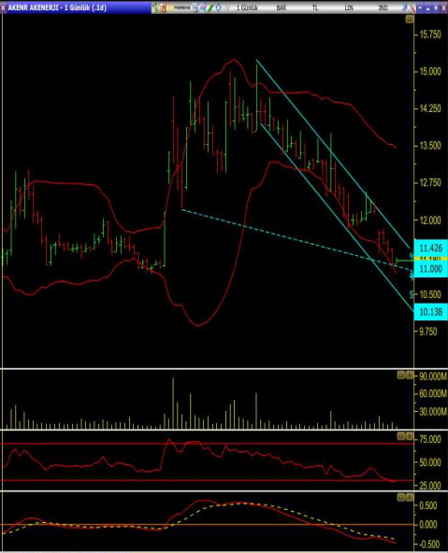Open the BAR chart type dropdown
The width and height of the screenshot is (448, 553).
point(281,7)
